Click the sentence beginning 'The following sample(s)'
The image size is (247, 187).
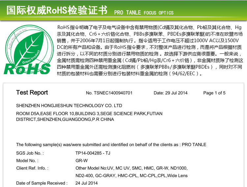pyautogui.click(x=111, y=144)
